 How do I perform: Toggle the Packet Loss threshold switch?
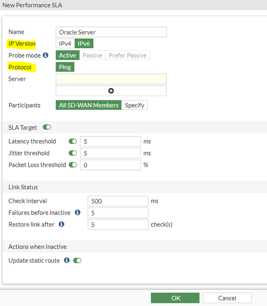(73, 165)
